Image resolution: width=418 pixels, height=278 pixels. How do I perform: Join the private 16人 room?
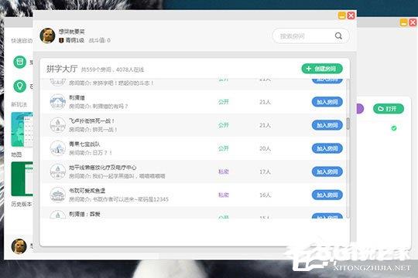327,195
